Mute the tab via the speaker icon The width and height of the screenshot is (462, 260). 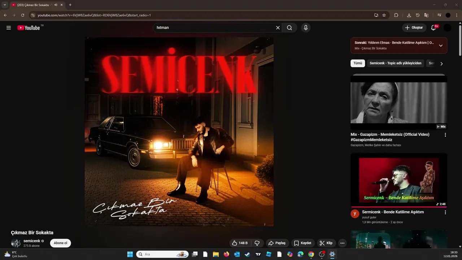coord(56,5)
